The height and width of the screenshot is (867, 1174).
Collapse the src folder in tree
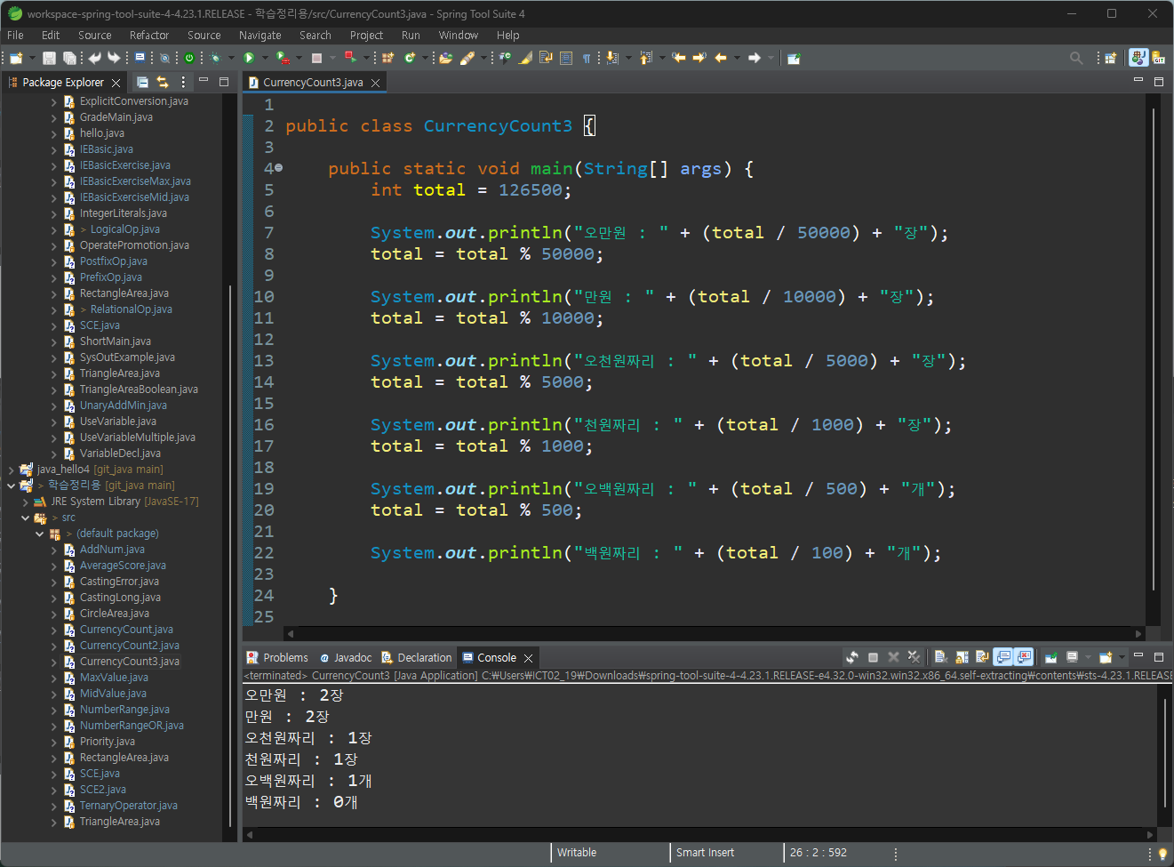pos(25,518)
